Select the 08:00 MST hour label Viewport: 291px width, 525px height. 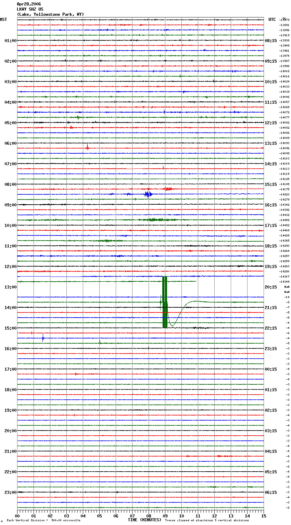coord(11,184)
